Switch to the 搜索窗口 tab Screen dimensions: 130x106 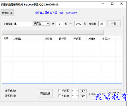(7, 13)
